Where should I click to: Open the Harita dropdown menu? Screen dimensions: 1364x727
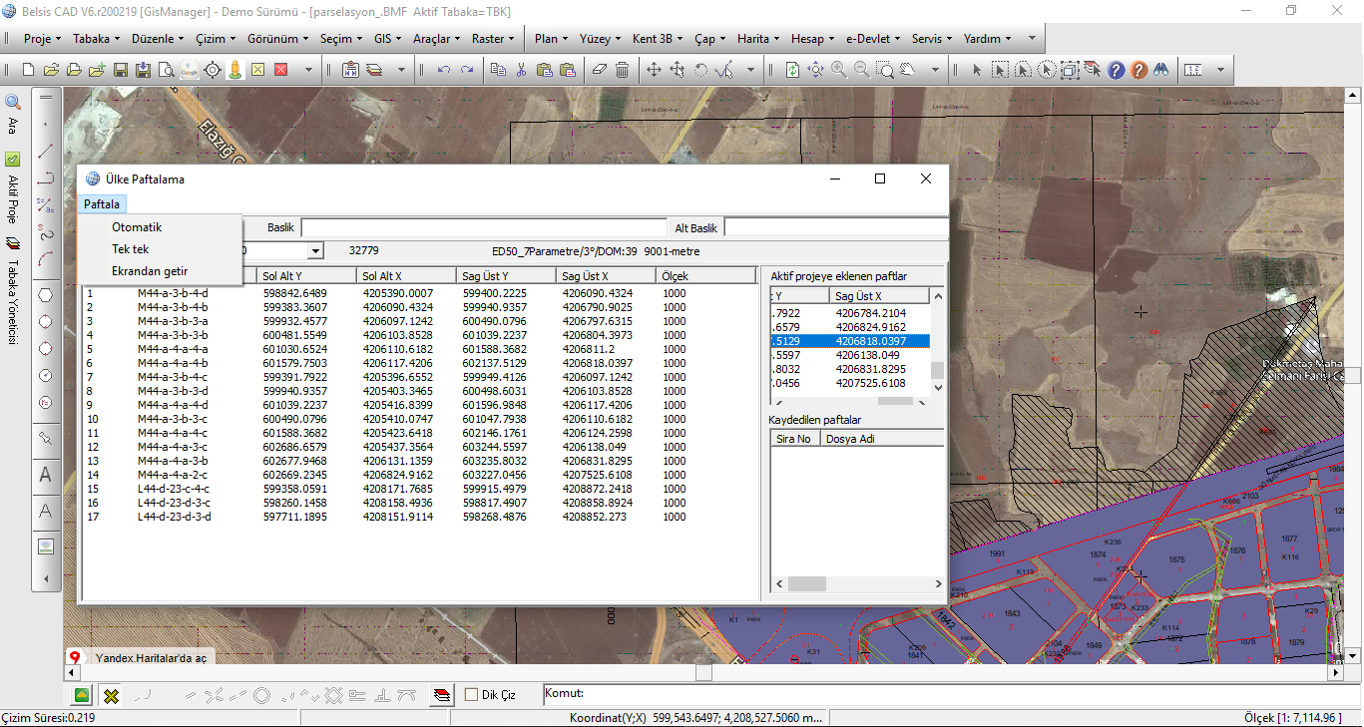coord(758,39)
